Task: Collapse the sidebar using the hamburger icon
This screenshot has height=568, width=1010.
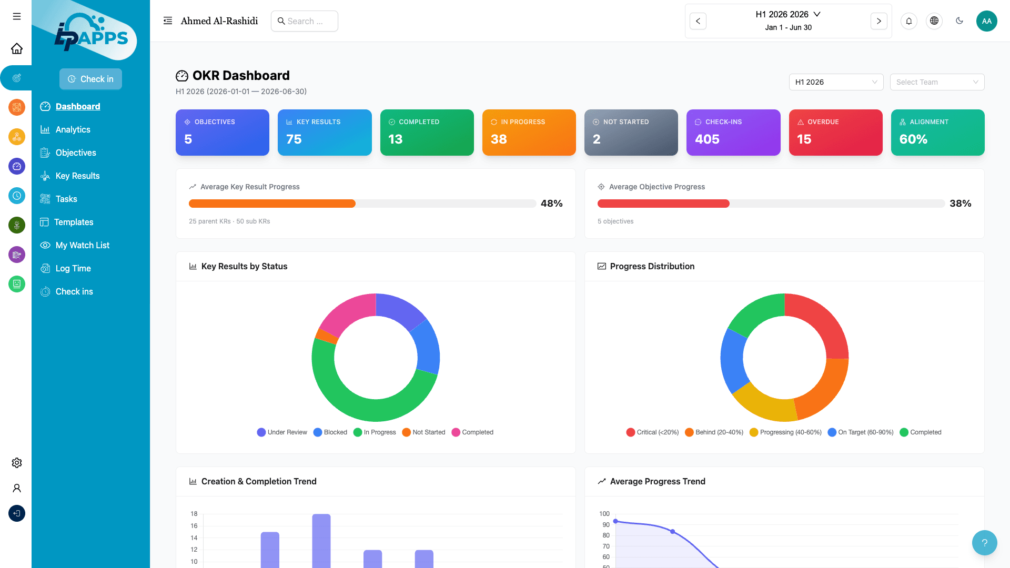Action: click(16, 16)
